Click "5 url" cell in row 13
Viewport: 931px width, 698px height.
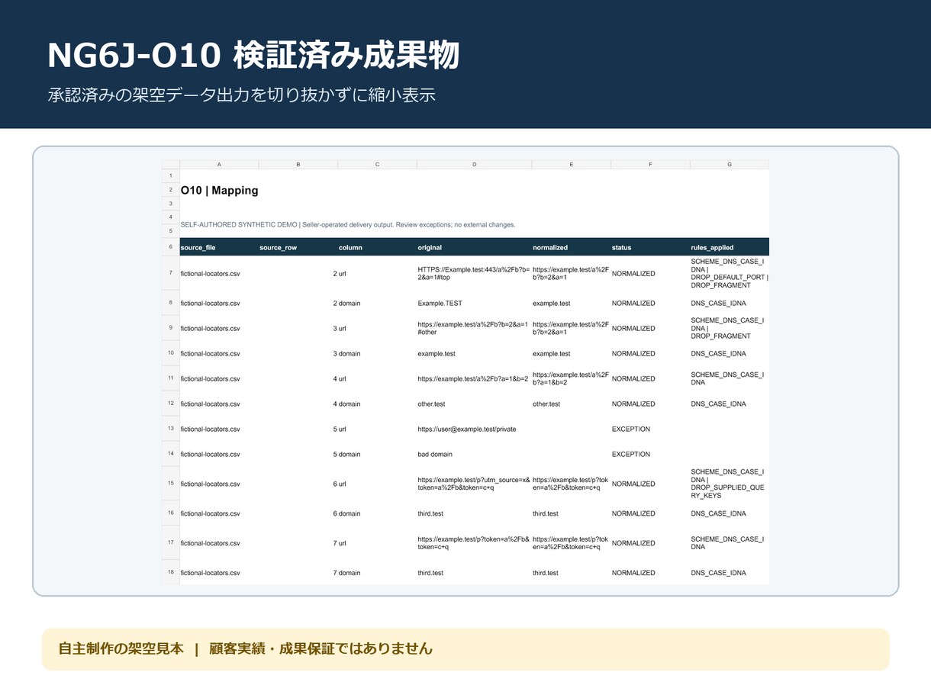[x=340, y=429]
